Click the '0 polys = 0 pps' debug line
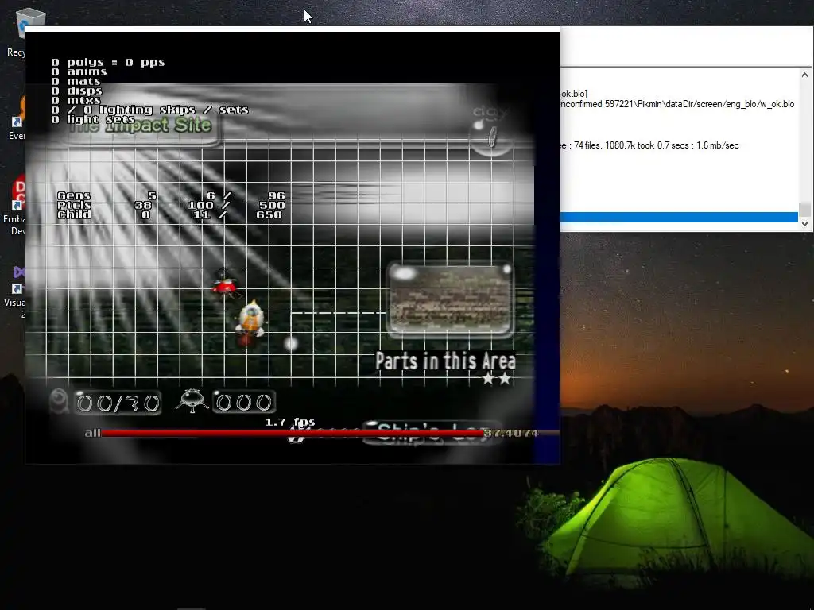Viewport: 814px width, 610px height. pyautogui.click(x=108, y=62)
